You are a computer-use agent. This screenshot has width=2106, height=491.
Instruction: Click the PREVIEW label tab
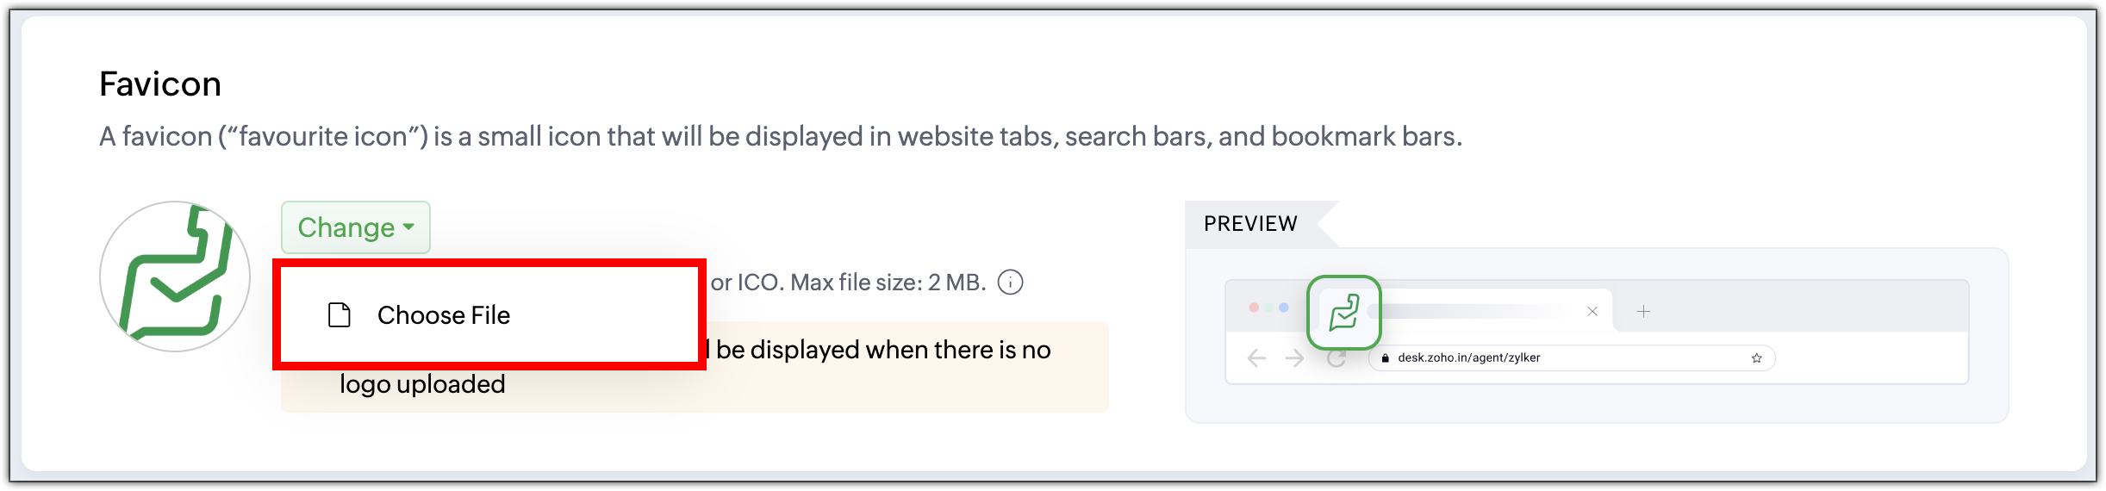pyautogui.click(x=1250, y=224)
